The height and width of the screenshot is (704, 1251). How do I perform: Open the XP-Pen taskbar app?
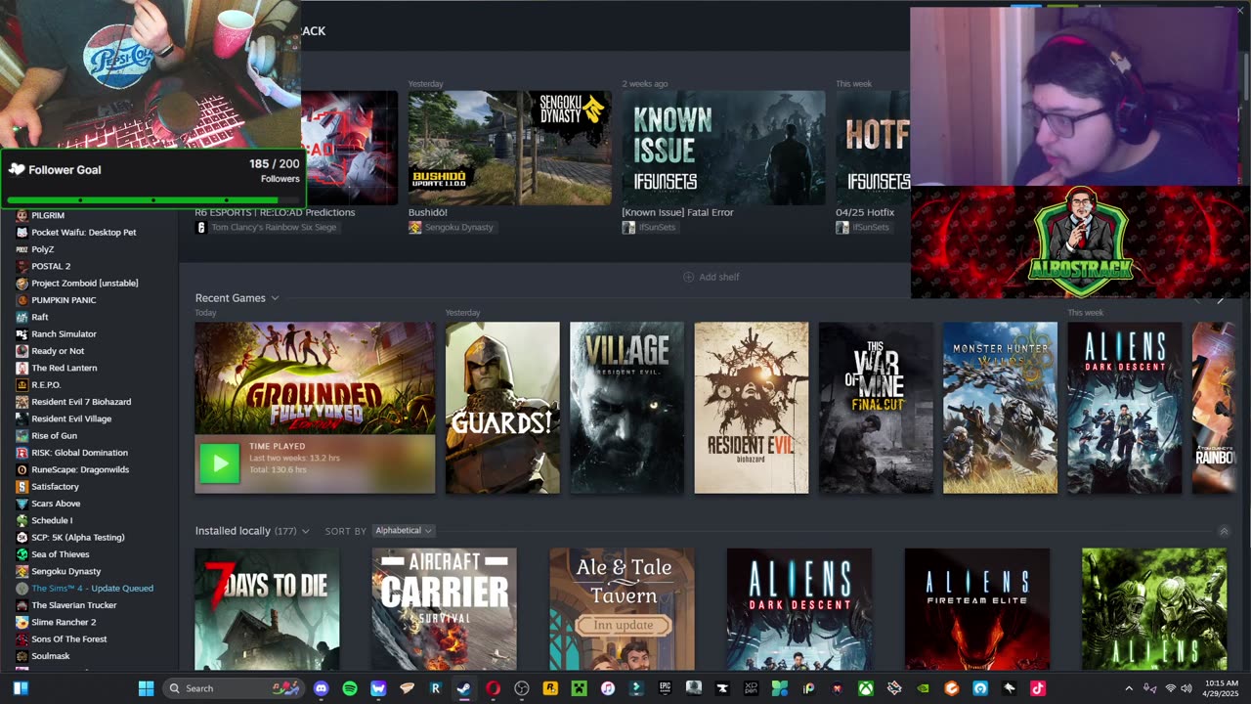coord(752,688)
